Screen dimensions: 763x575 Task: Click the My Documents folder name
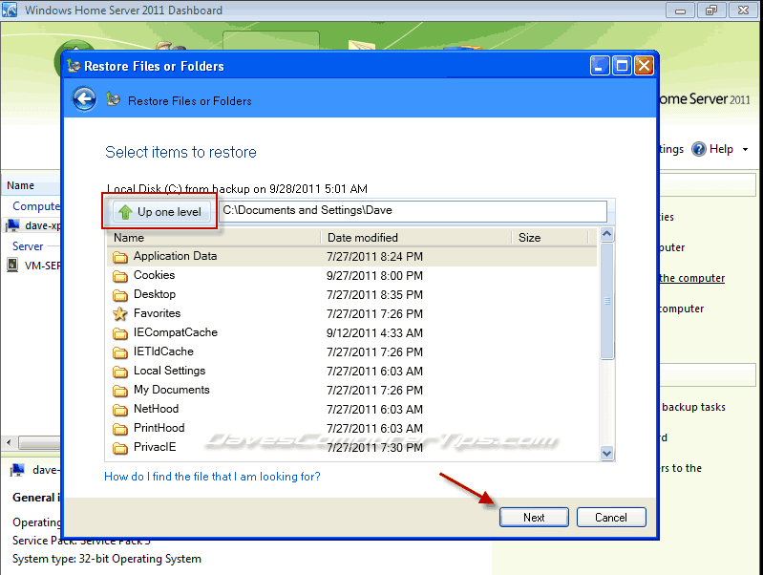tap(172, 390)
